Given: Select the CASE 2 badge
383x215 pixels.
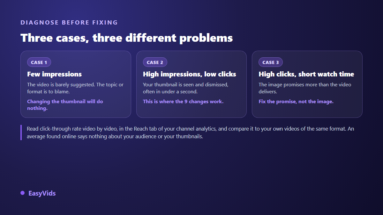Looking at the screenshot, I should pos(155,62).
